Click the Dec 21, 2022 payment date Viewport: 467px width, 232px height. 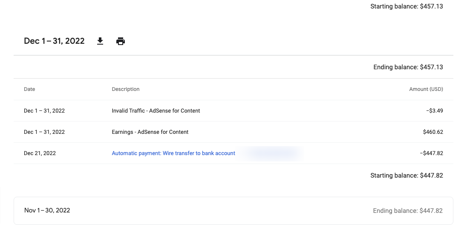coord(40,153)
